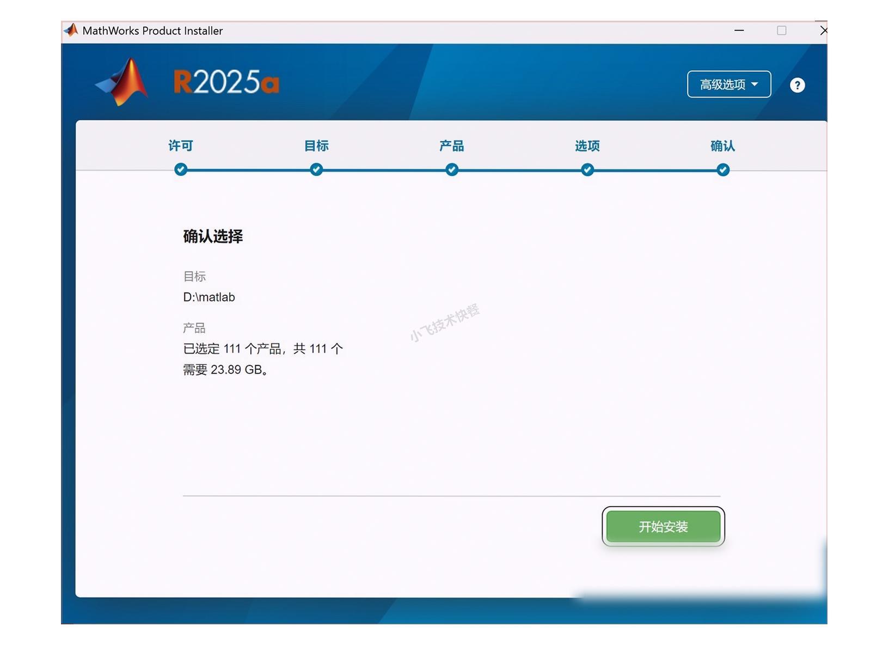Viewport: 889px width, 645px height.
Task: Click the gray 产品 field label above the product count
Action: tap(194, 328)
